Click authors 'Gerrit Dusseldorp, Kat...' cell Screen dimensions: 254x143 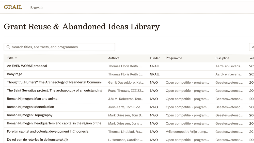[x=126, y=83]
